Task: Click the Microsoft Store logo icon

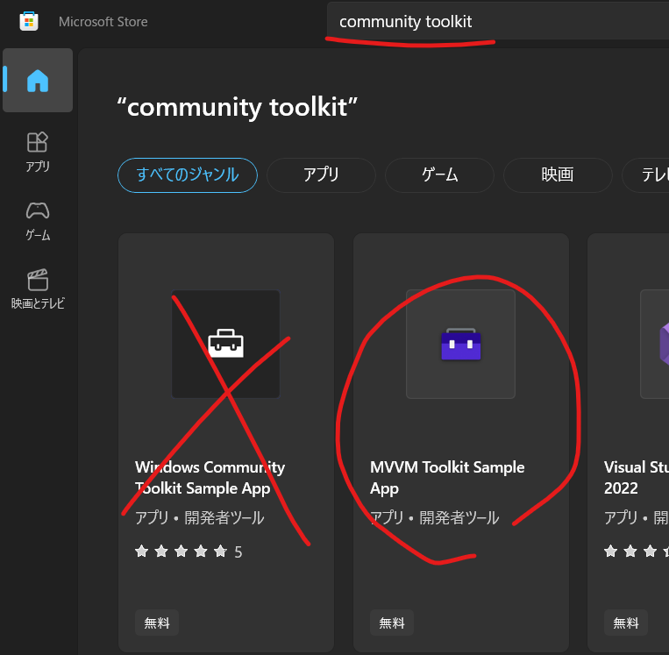Action: (29, 21)
